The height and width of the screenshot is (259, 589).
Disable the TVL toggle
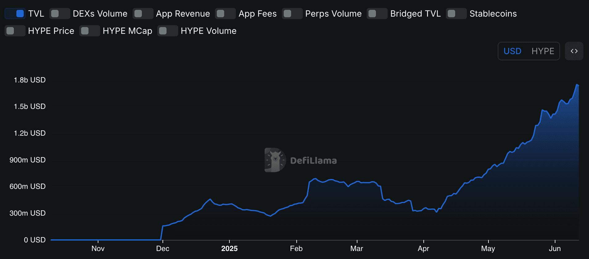coord(15,14)
